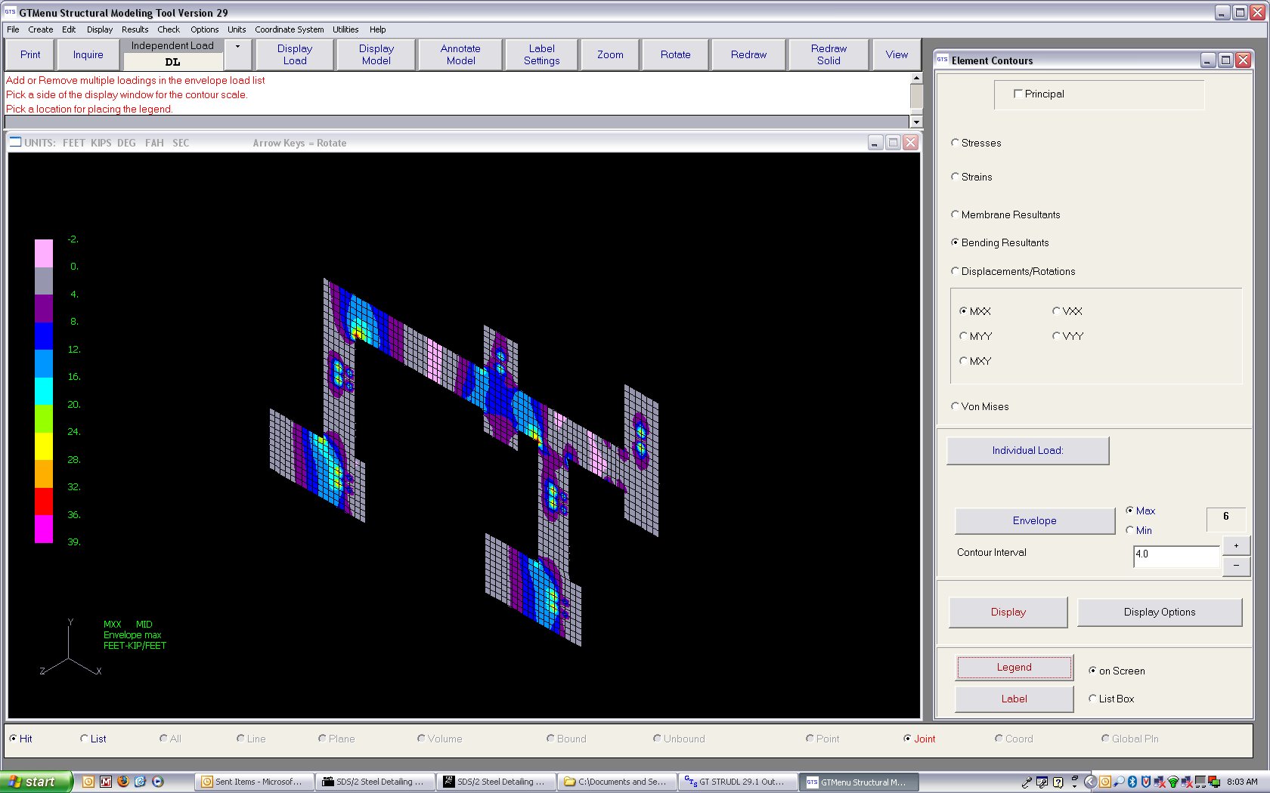The image size is (1270, 793).
Task: Switch to C:\Documents and Settings folder taskbar item
Action: click(x=616, y=782)
